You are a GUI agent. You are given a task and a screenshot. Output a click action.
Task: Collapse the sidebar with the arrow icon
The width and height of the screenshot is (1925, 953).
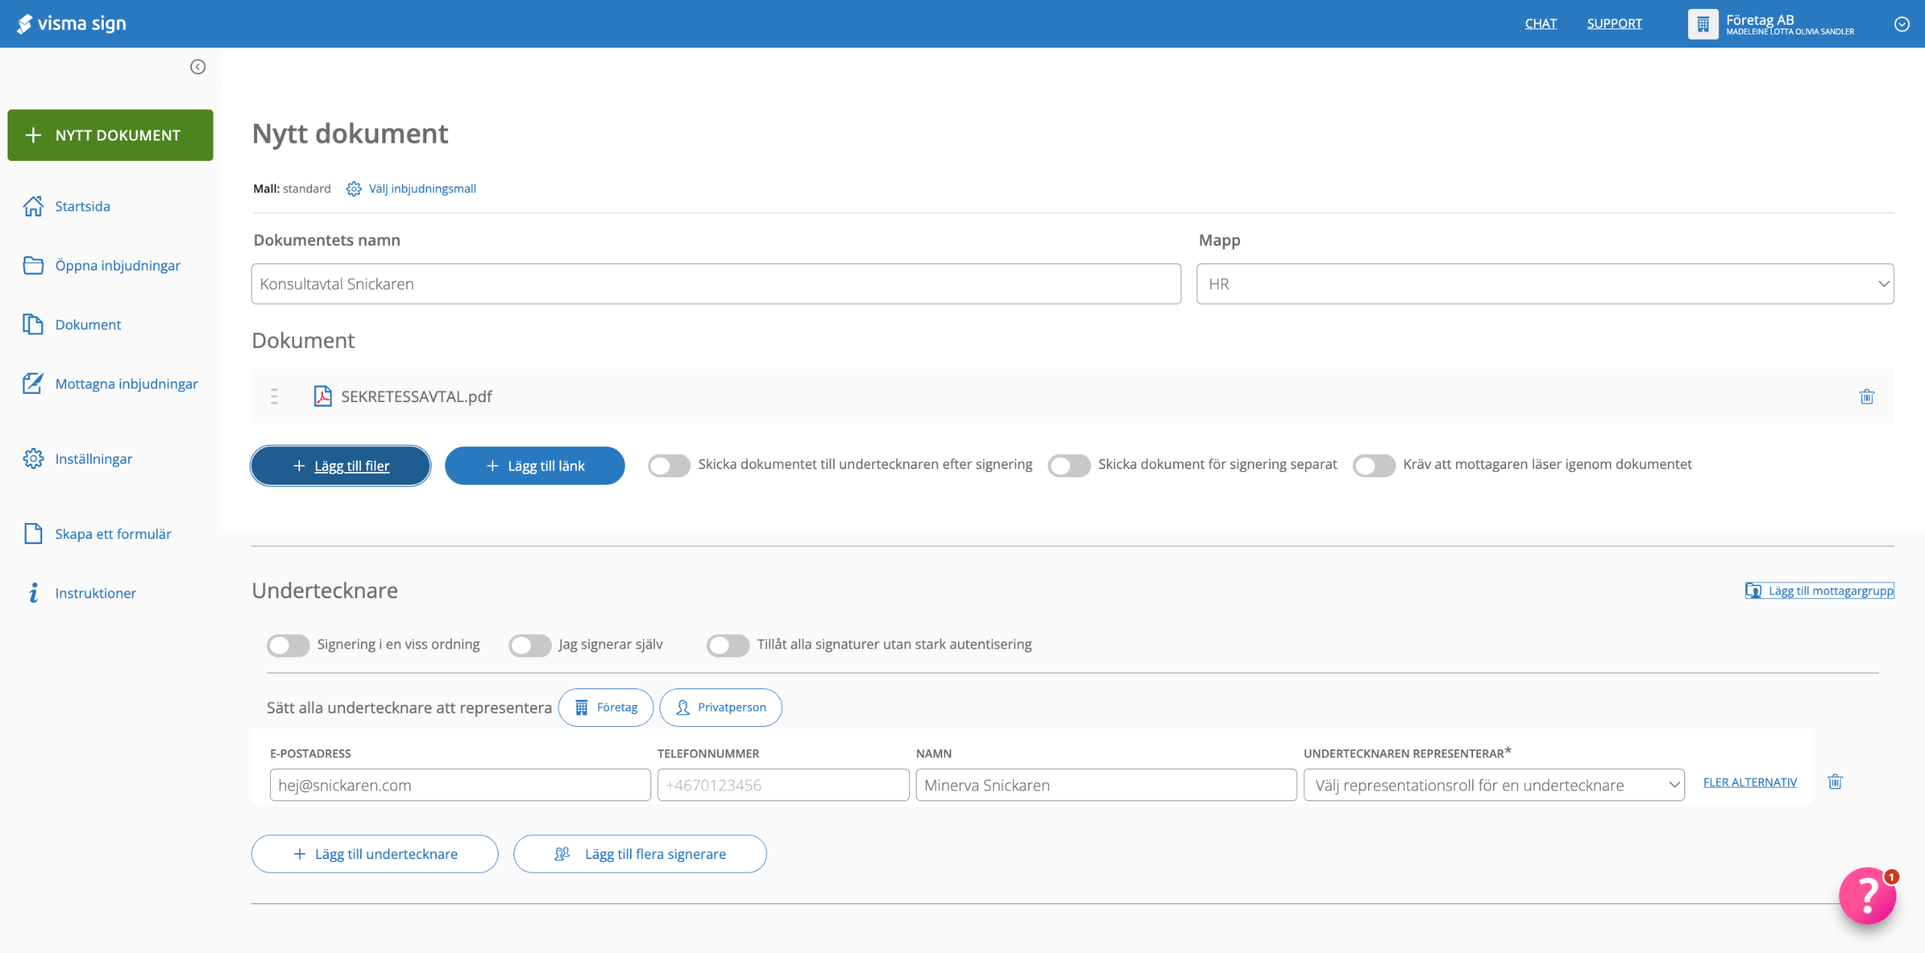click(x=198, y=67)
